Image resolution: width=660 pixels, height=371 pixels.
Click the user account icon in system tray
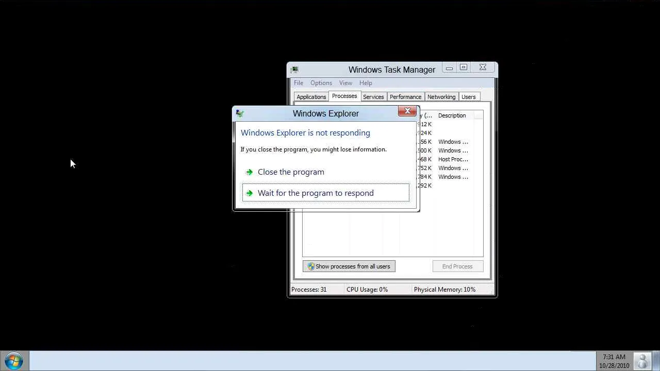[642, 361]
